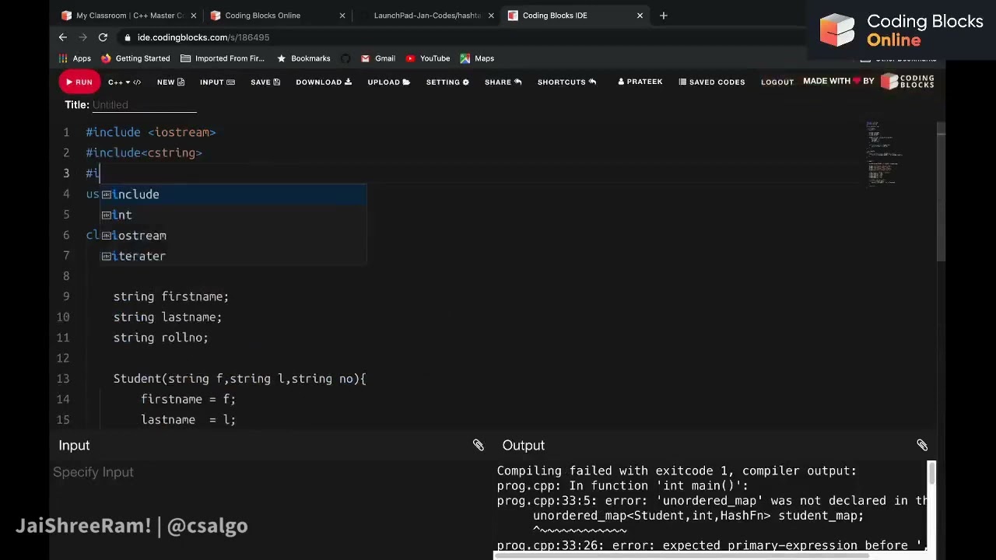
Task: Run the code with the RUN button
Action: click(x=79, y=82)
